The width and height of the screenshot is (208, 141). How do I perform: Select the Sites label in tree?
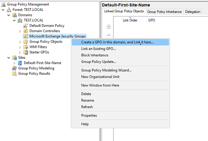(22, 57)
